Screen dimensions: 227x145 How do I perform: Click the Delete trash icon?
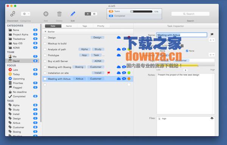pyautogui.click(x=59, y=14)
